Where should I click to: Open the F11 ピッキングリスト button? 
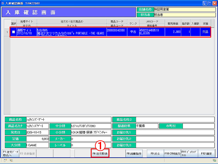[189, 154]
